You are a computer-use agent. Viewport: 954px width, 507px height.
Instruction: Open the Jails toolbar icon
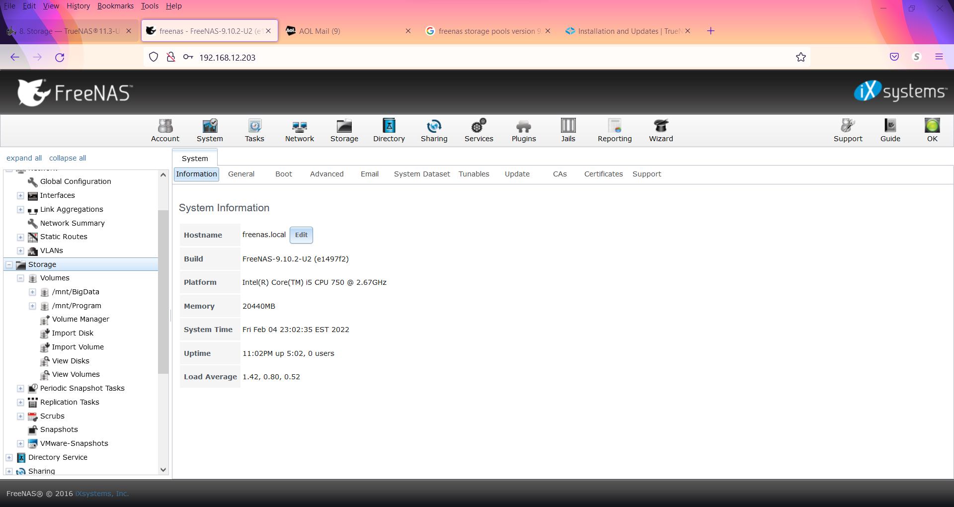pos(568,131)
